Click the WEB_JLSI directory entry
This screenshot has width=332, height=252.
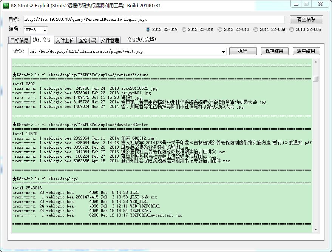point(139,201)
